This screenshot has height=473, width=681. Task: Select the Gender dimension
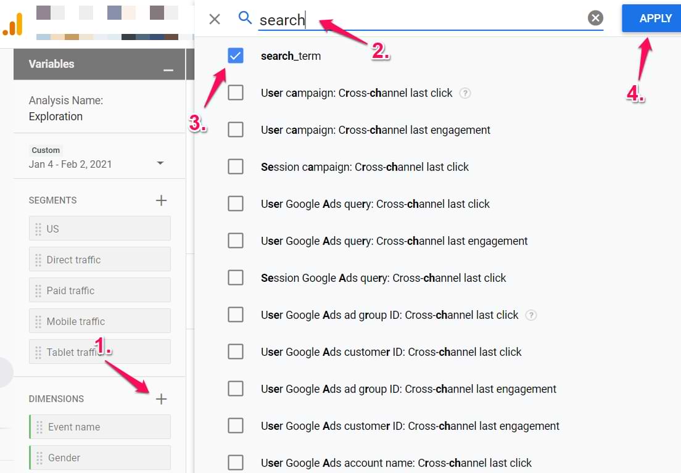click(100, 458)
